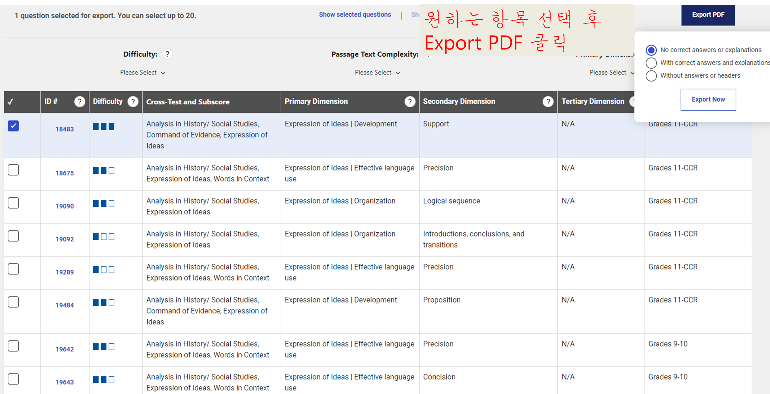Check the checkbox for question 18675
Viewport: 770px width, 394px height.
click(x=13, y=170)
